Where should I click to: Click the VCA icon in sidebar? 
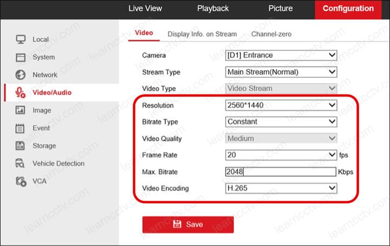[x=21, y=181]
